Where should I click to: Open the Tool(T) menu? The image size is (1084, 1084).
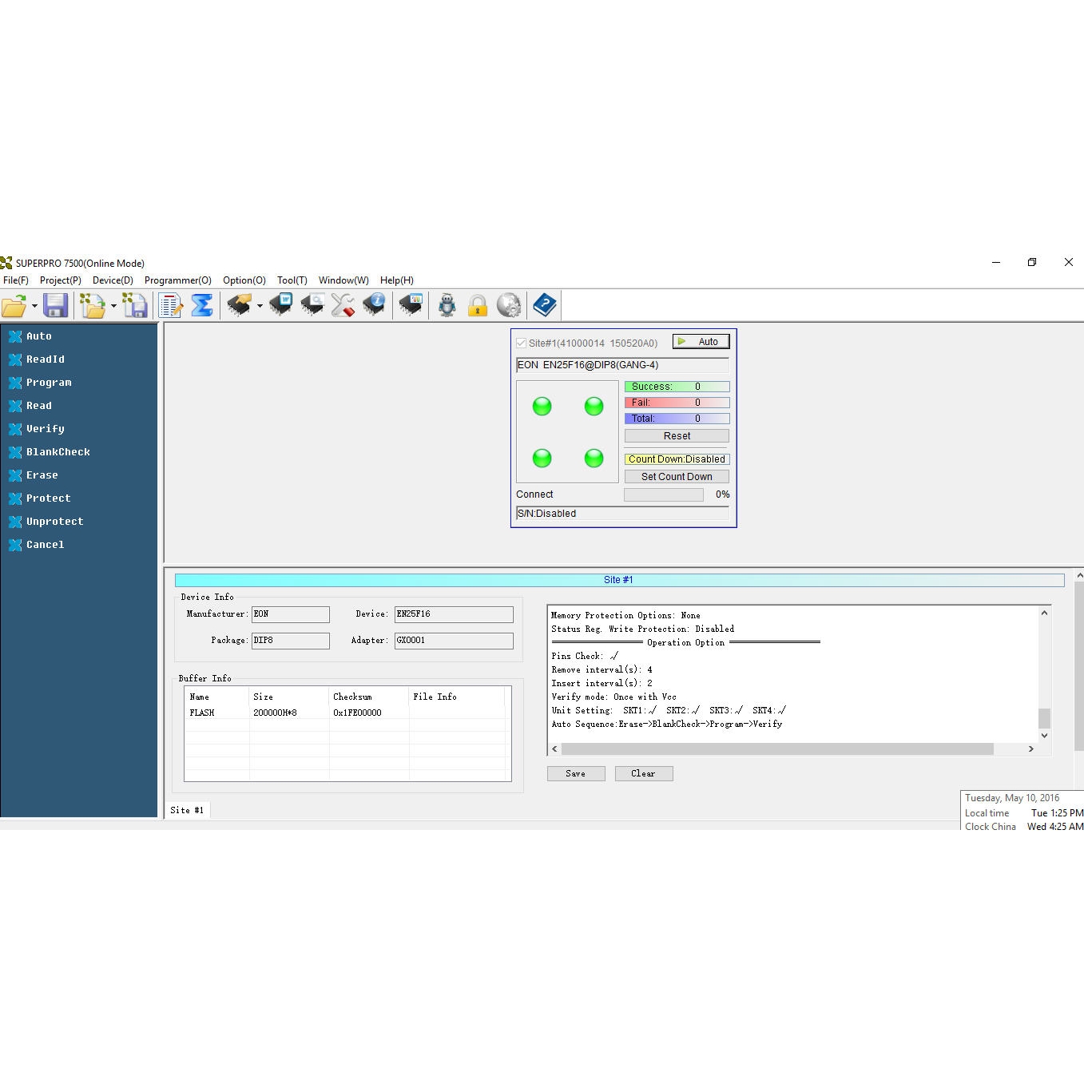click(x=292, y=280)
